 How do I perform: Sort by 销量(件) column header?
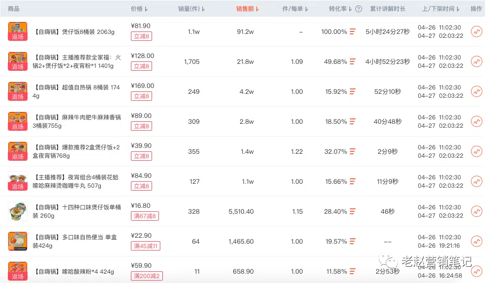click(191, 9)
